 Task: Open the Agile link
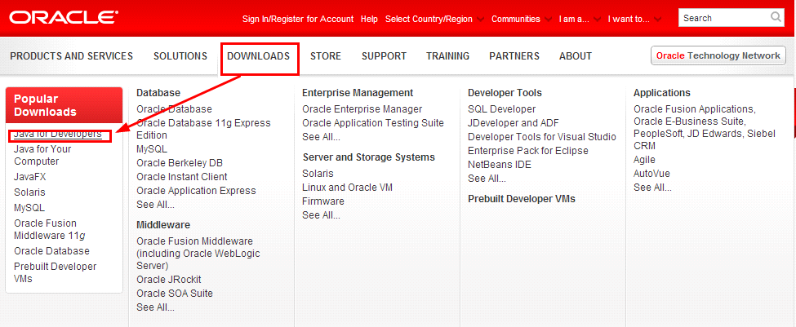coord(645,160)
